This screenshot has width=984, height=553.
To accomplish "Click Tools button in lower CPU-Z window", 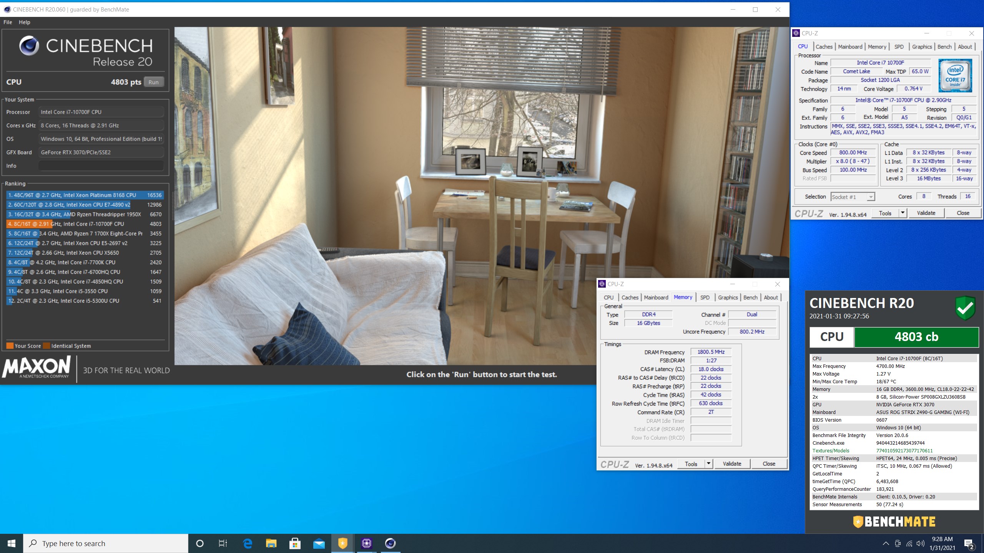I will click(x=691, y=464).
